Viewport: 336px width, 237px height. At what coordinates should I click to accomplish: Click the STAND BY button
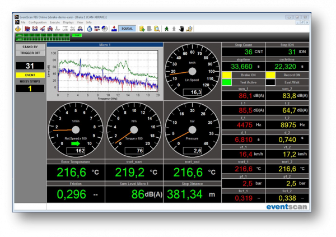[31, 47]
